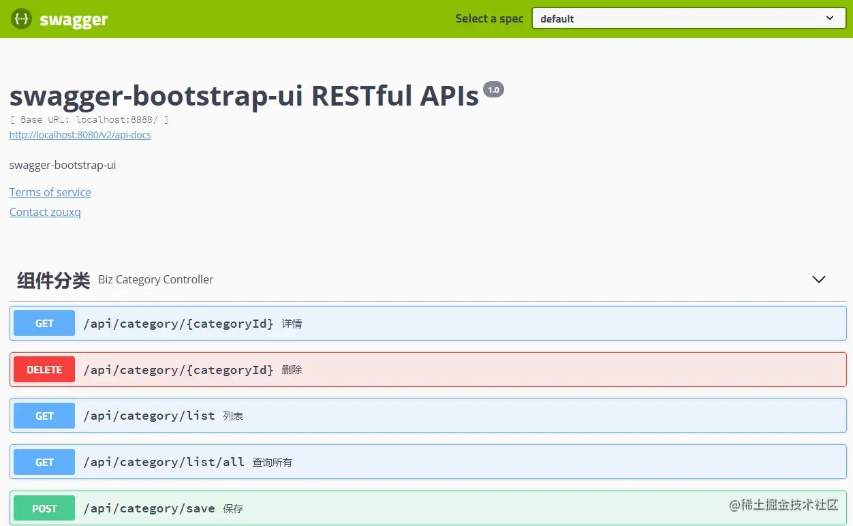The height and width of the screenshot is (526, 853).
Task: Open the Select a spec dropdown
Action: [x=689, y=18]
